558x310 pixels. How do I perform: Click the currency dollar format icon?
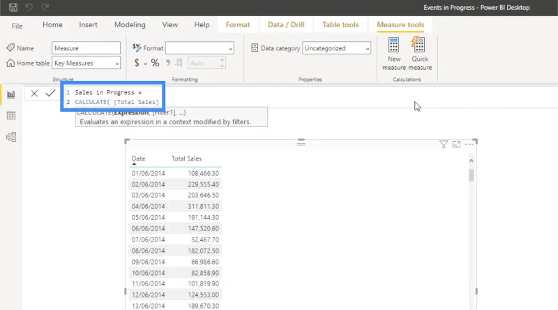pos(137,63)
